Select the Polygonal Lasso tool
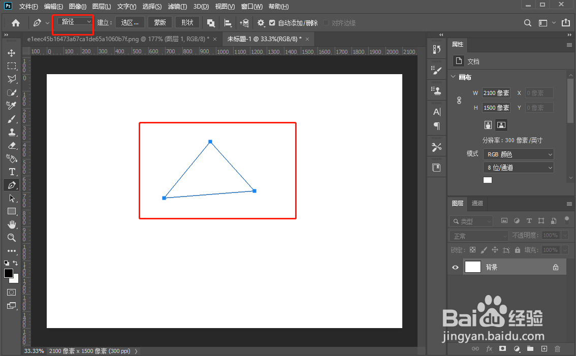 11,79
